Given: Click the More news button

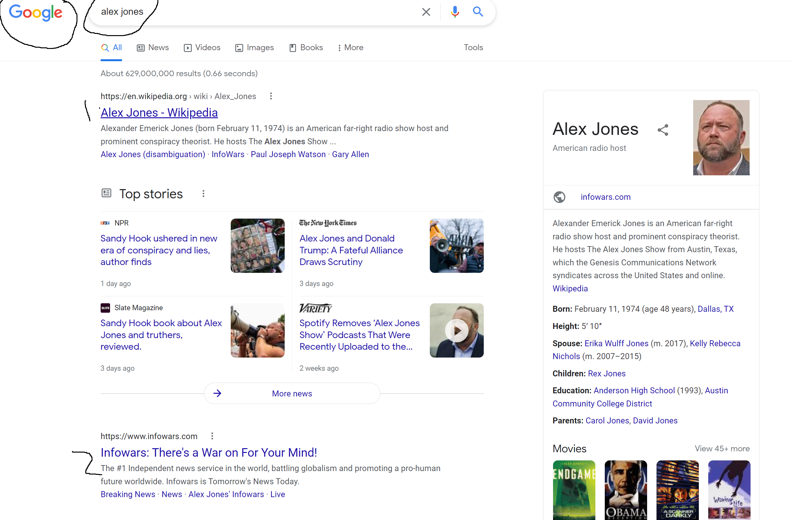Looking at the screenshot, I should click(292, 393).
